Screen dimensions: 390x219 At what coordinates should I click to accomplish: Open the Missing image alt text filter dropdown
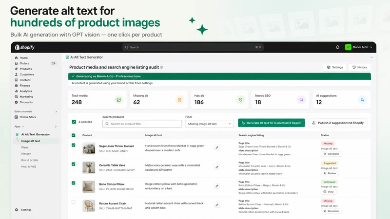(x=210, y=124)
